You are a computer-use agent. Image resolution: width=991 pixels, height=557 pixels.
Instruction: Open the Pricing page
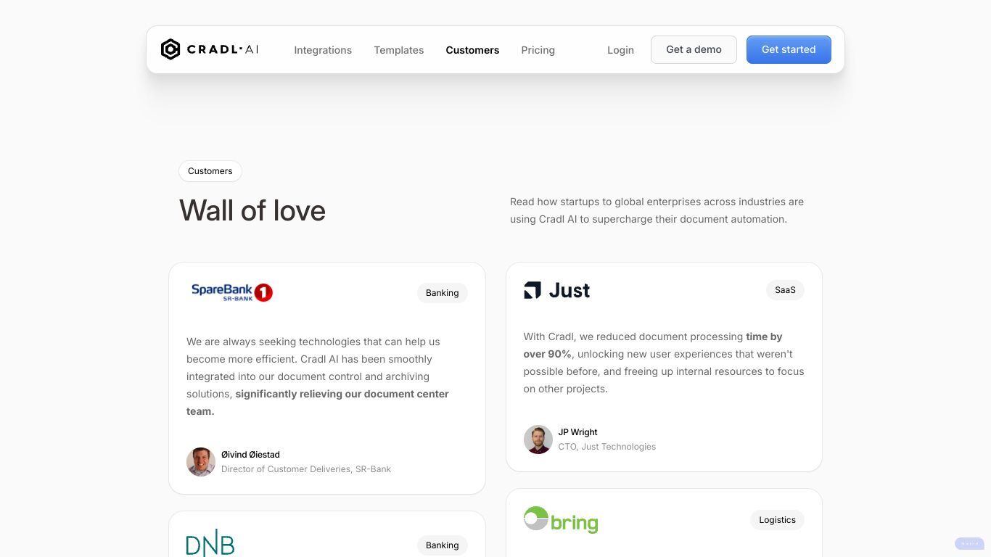(538, 50)
